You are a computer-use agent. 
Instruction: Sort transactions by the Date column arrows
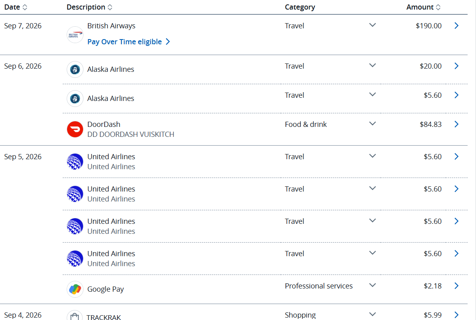(x=25, y=7)
